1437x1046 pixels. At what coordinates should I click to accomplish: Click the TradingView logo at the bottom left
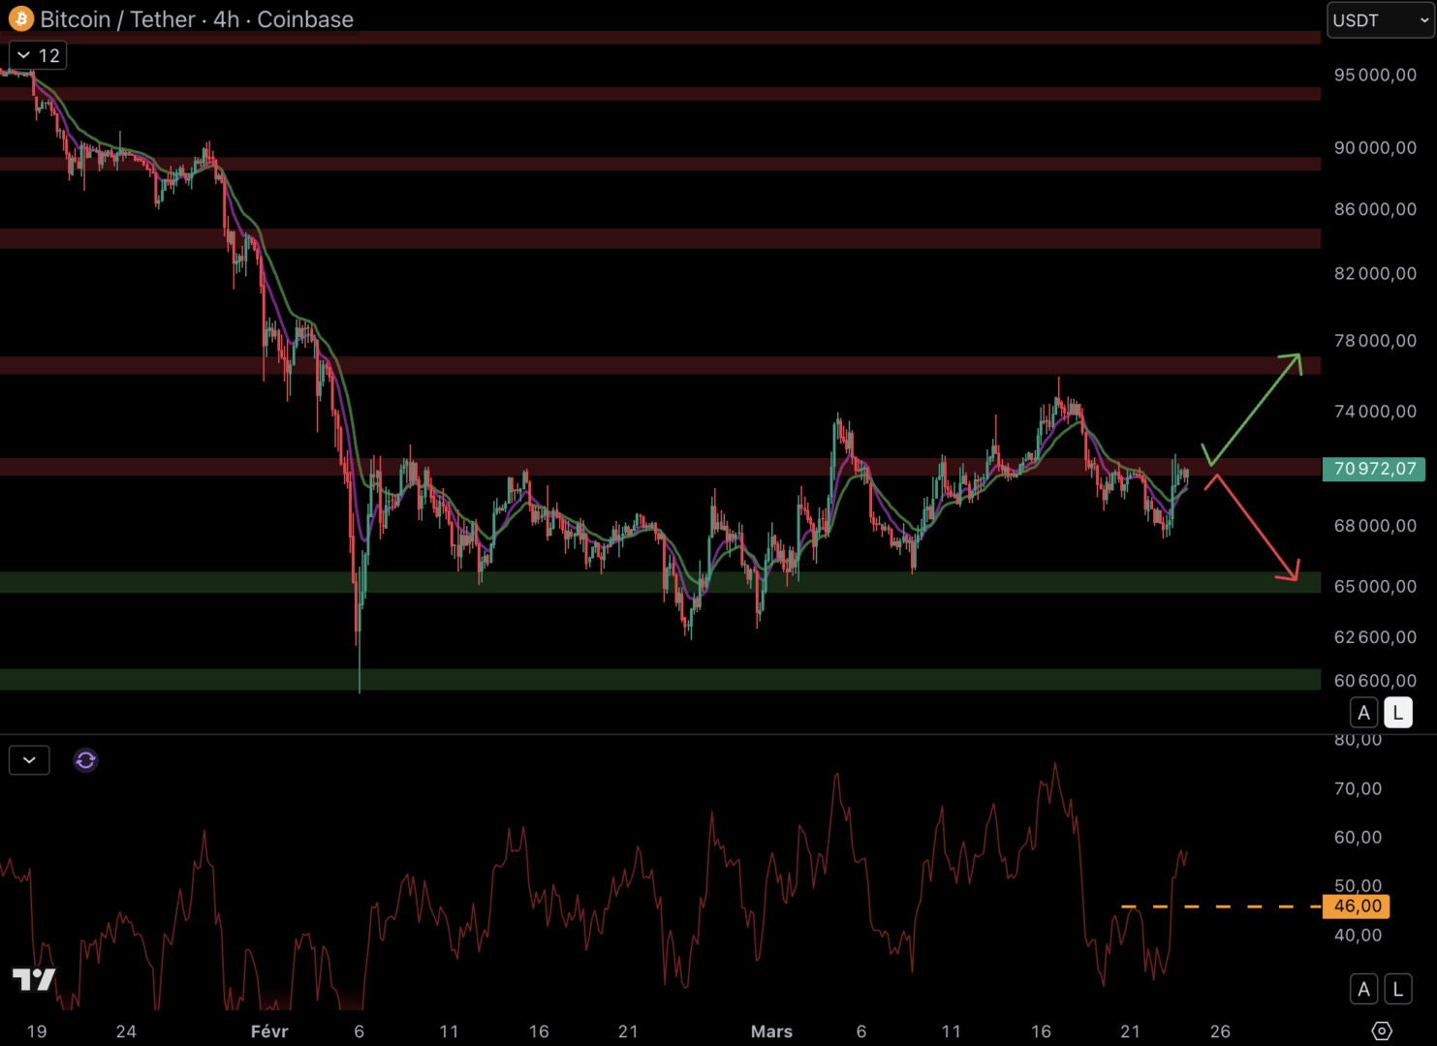point(34,979)
